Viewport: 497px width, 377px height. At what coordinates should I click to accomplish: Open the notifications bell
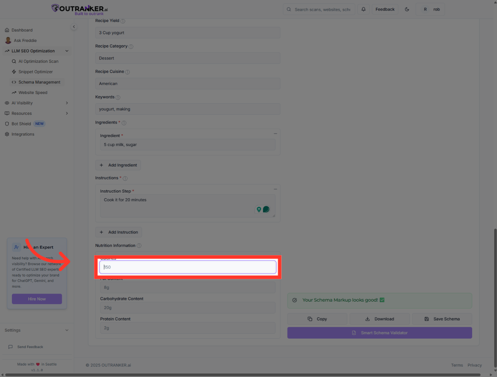tap(363, 9)
